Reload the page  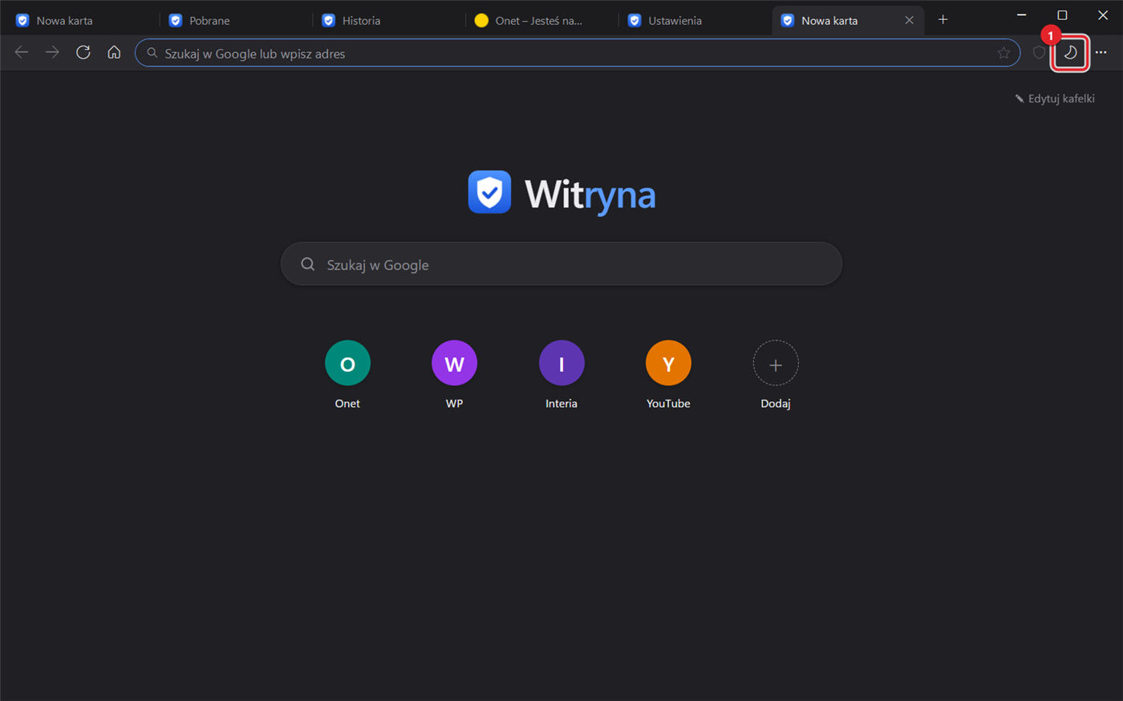(x=83, y=53)
